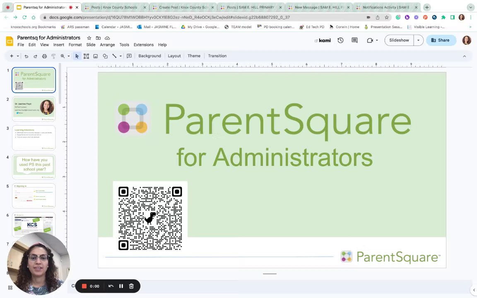Click the kami extension button
This screenshot has width=477, height=298.
323,41
